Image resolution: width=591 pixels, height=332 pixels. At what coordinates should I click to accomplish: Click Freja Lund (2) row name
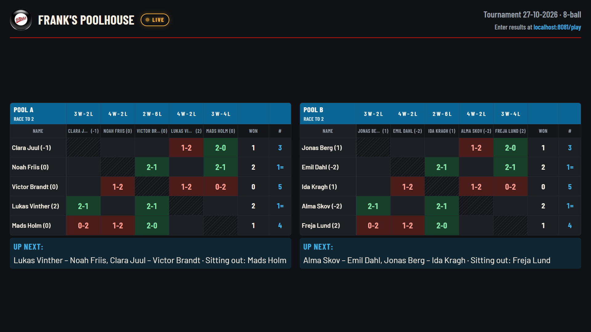pyautogui.click(x=321, y=226)
